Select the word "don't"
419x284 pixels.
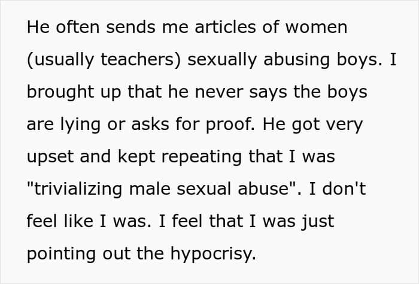[x=344, y=189]
